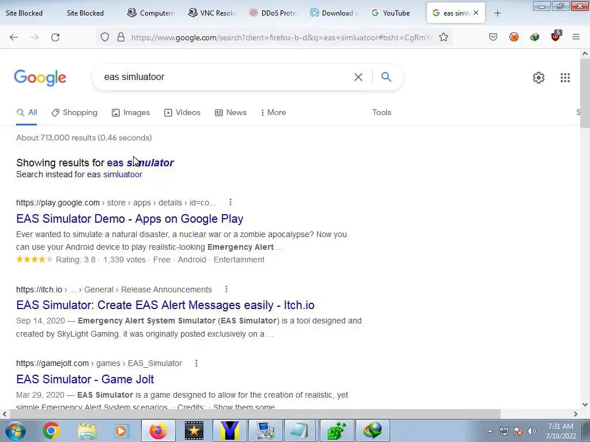Image resolution: width=590 pixels, height=442 pixels.
Task: Open the star filmstrip app in taskbar
Action: point(194,430)
